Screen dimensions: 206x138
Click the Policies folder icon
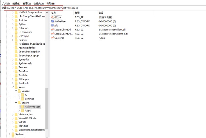(x=16, y=20)
